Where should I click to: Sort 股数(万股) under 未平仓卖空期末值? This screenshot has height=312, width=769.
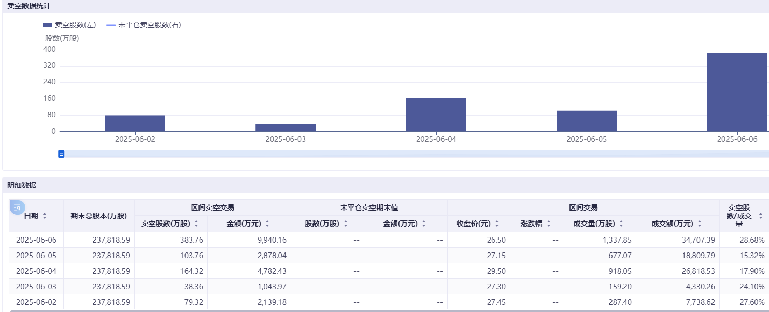pyautogui.click(x=346, y=224)
